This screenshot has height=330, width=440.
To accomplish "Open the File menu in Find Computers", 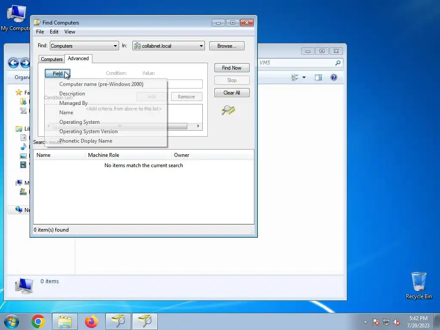I will 40,32.
